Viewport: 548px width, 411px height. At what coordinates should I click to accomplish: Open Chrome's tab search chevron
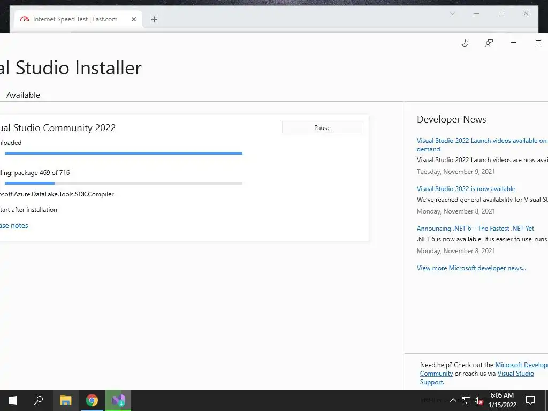point(452,13)
